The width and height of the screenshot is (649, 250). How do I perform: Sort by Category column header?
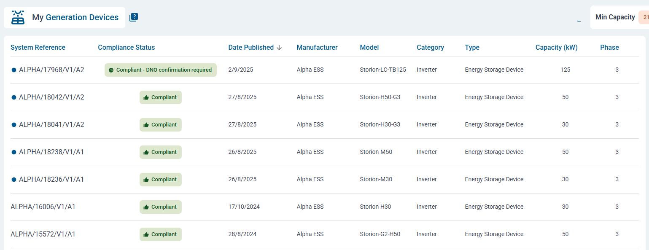[430, 47]
